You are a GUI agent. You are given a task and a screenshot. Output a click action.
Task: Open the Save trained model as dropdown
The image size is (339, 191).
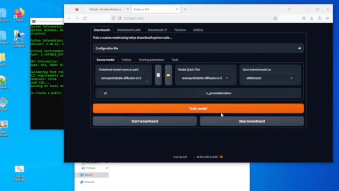tap(270, 78)
